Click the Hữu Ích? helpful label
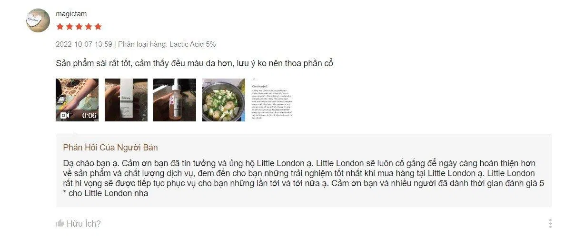This screenshot has width=565, height=239. tap(84, 223)
